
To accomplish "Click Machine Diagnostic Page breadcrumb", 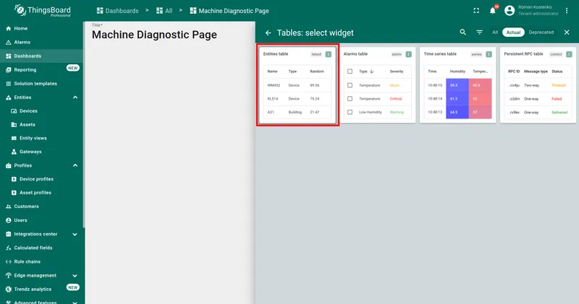I will coord(229,11).
